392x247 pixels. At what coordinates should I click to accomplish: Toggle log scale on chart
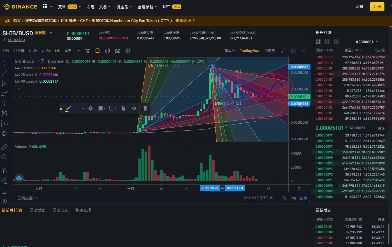tap(293, 198)
